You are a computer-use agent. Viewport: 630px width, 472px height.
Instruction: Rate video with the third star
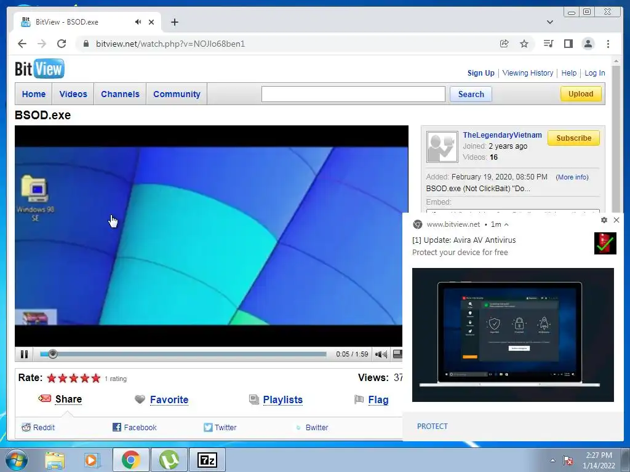pos(74,378)
